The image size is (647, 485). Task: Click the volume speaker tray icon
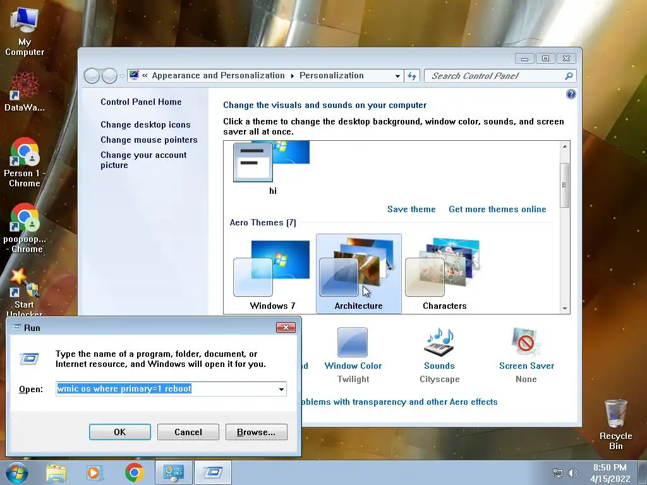(572, 473)
